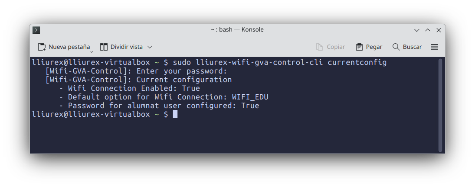Click the terminal's vertical scrollbar

440,105
